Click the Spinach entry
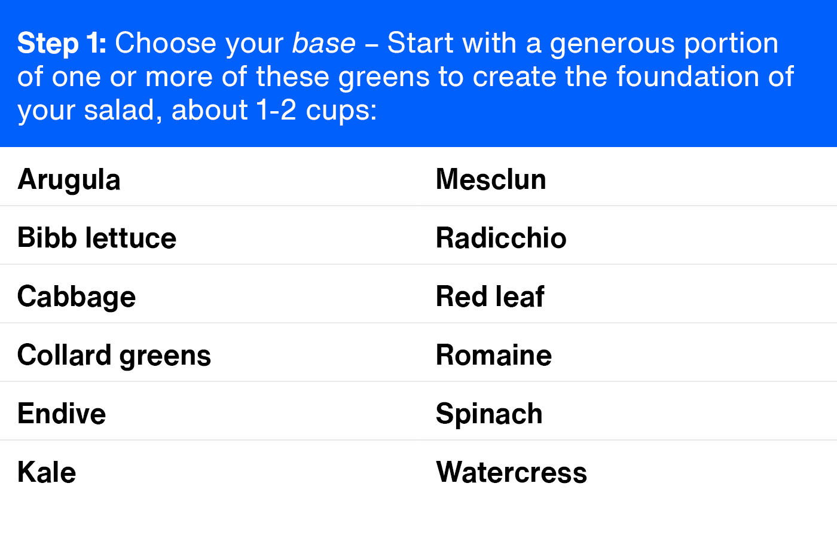 pos(489,414)
